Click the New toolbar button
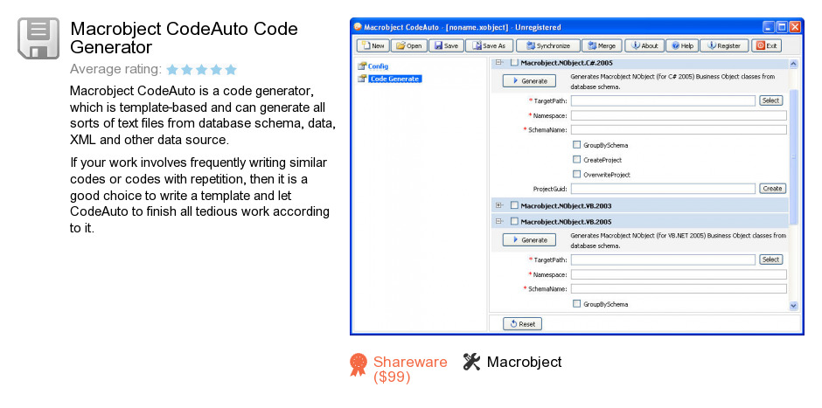 coord(373,46)
